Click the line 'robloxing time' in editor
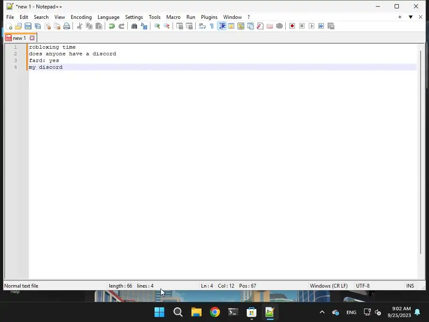Screen dimensions: 429x322 [52, 47]
